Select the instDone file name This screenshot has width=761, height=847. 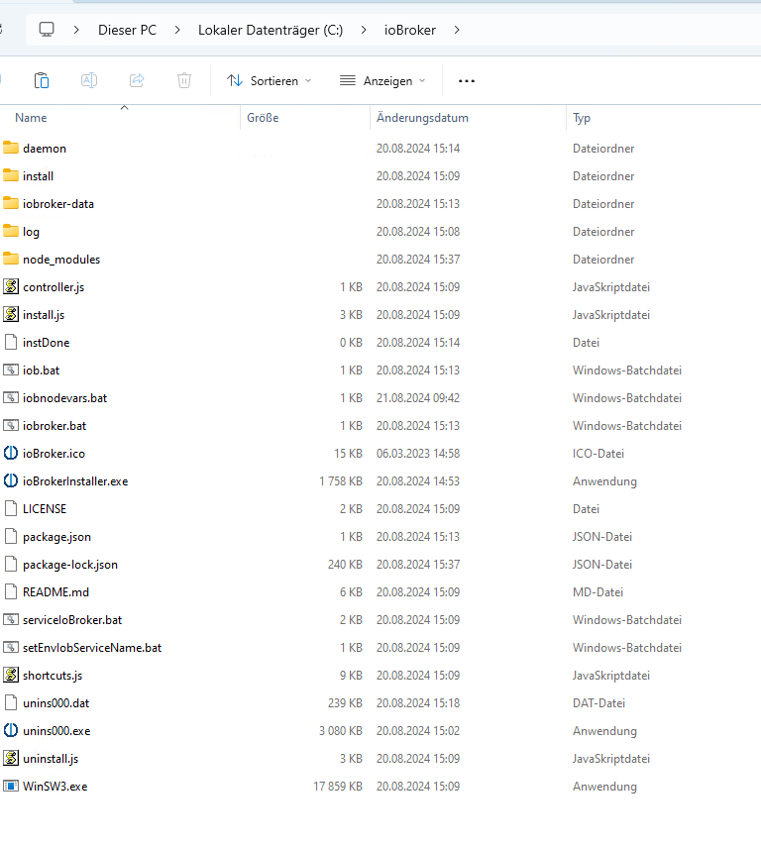(x=46, y=343)
